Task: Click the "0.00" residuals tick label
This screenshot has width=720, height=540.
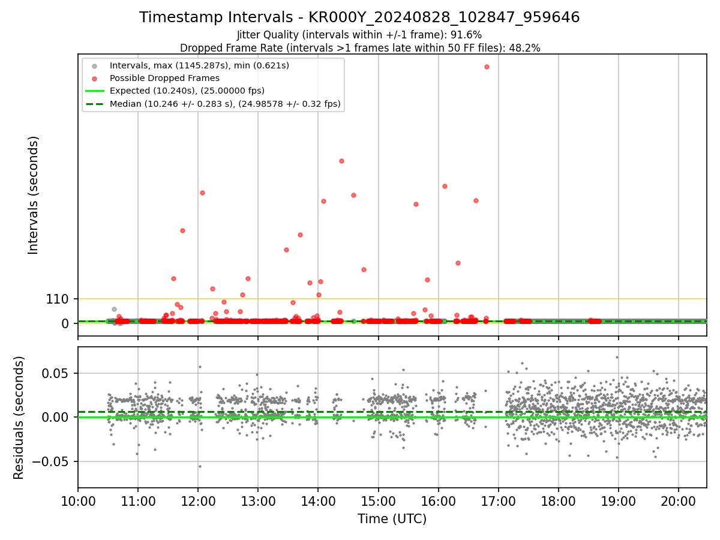Action: (56, 418)
